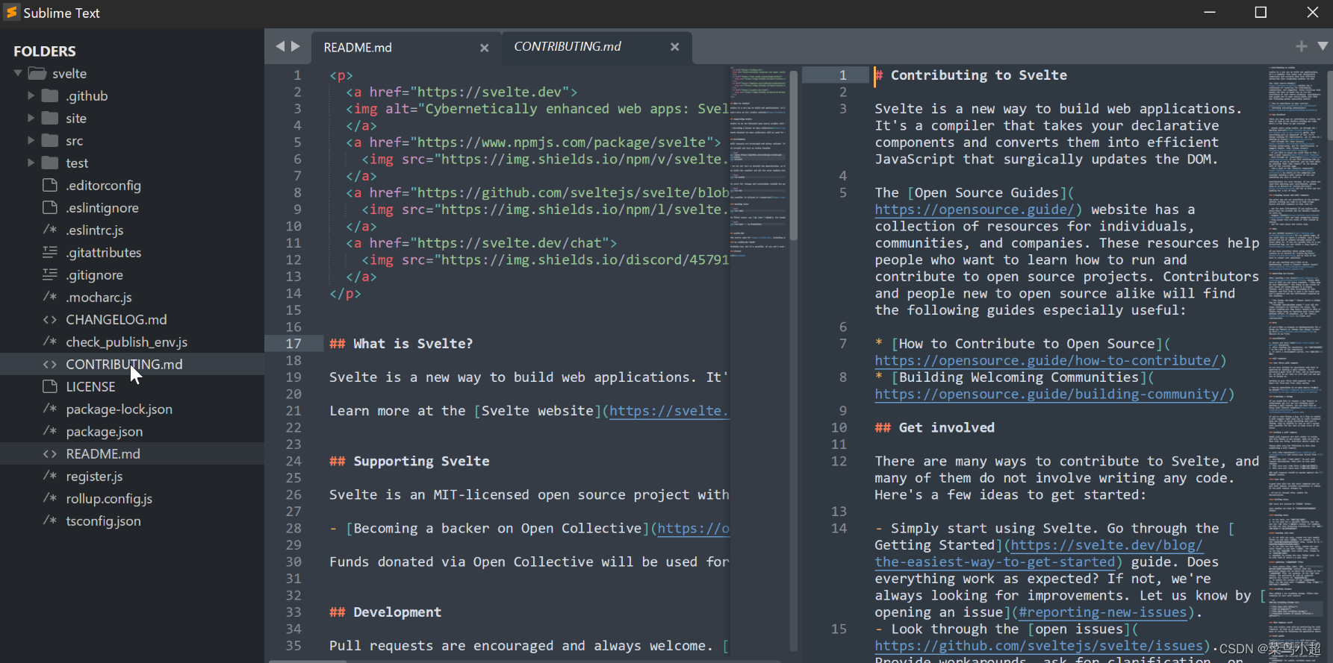Click the 'What is Svelte?' heading line
1333x663 pixels.
[x=401, y=344]
